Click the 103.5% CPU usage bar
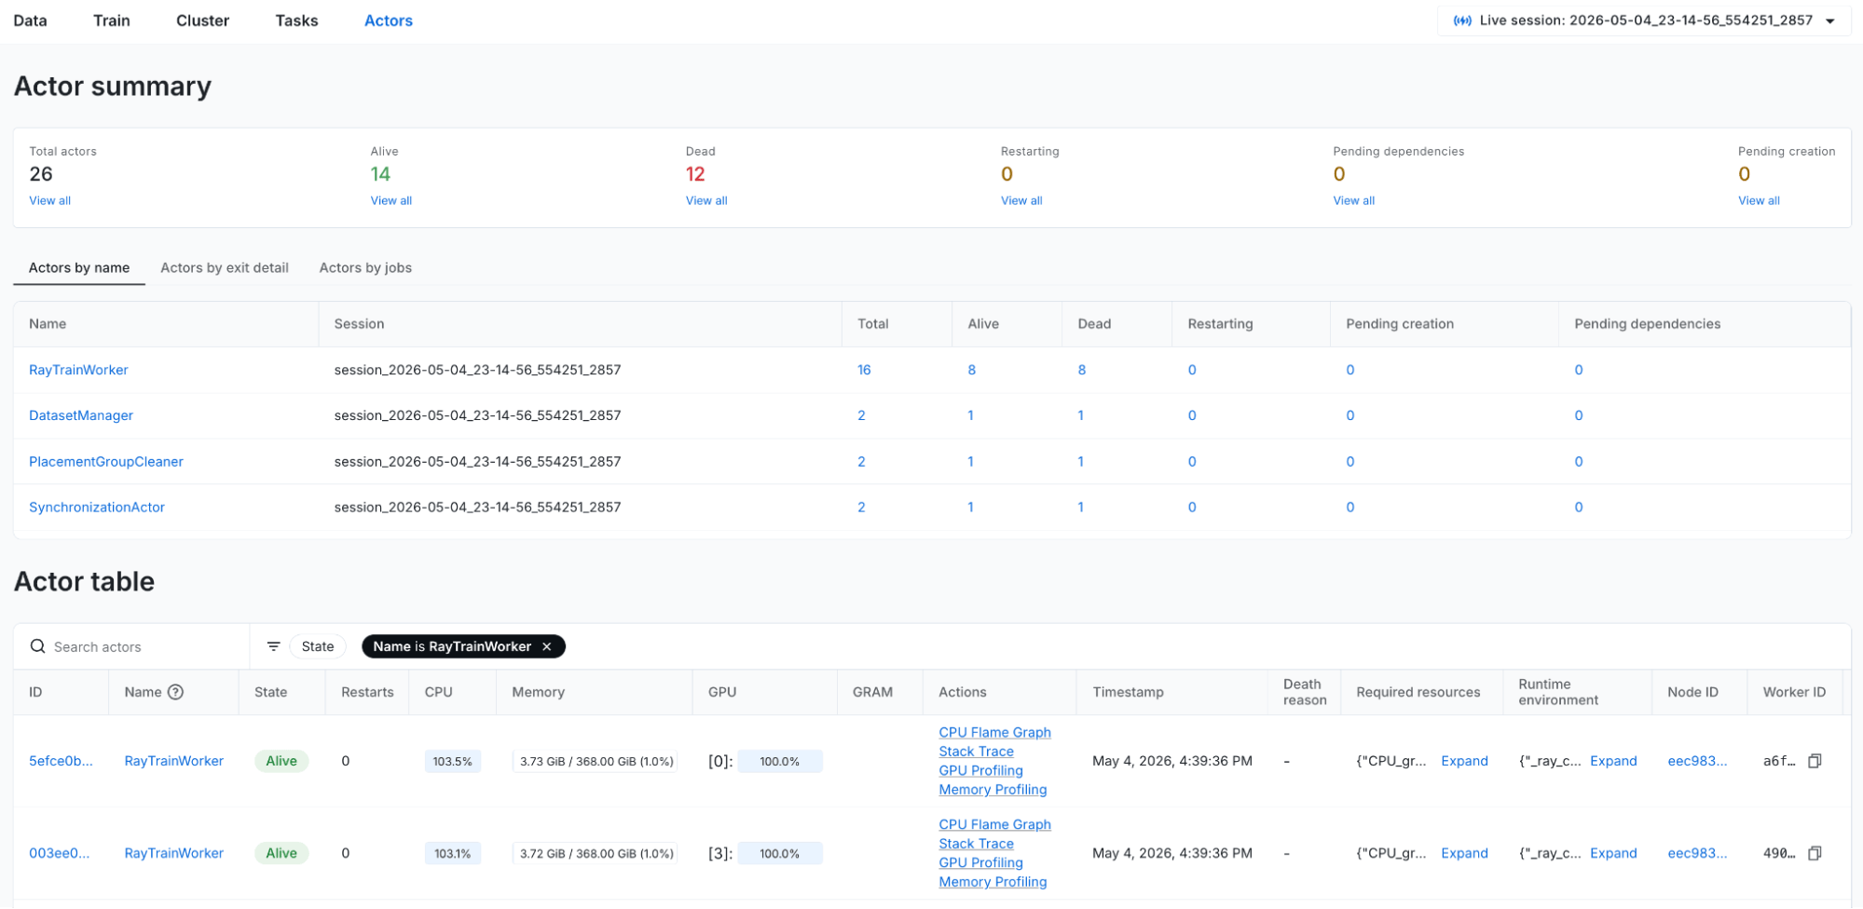Viewport: 1863px width, 909px height. pos(452,761)
